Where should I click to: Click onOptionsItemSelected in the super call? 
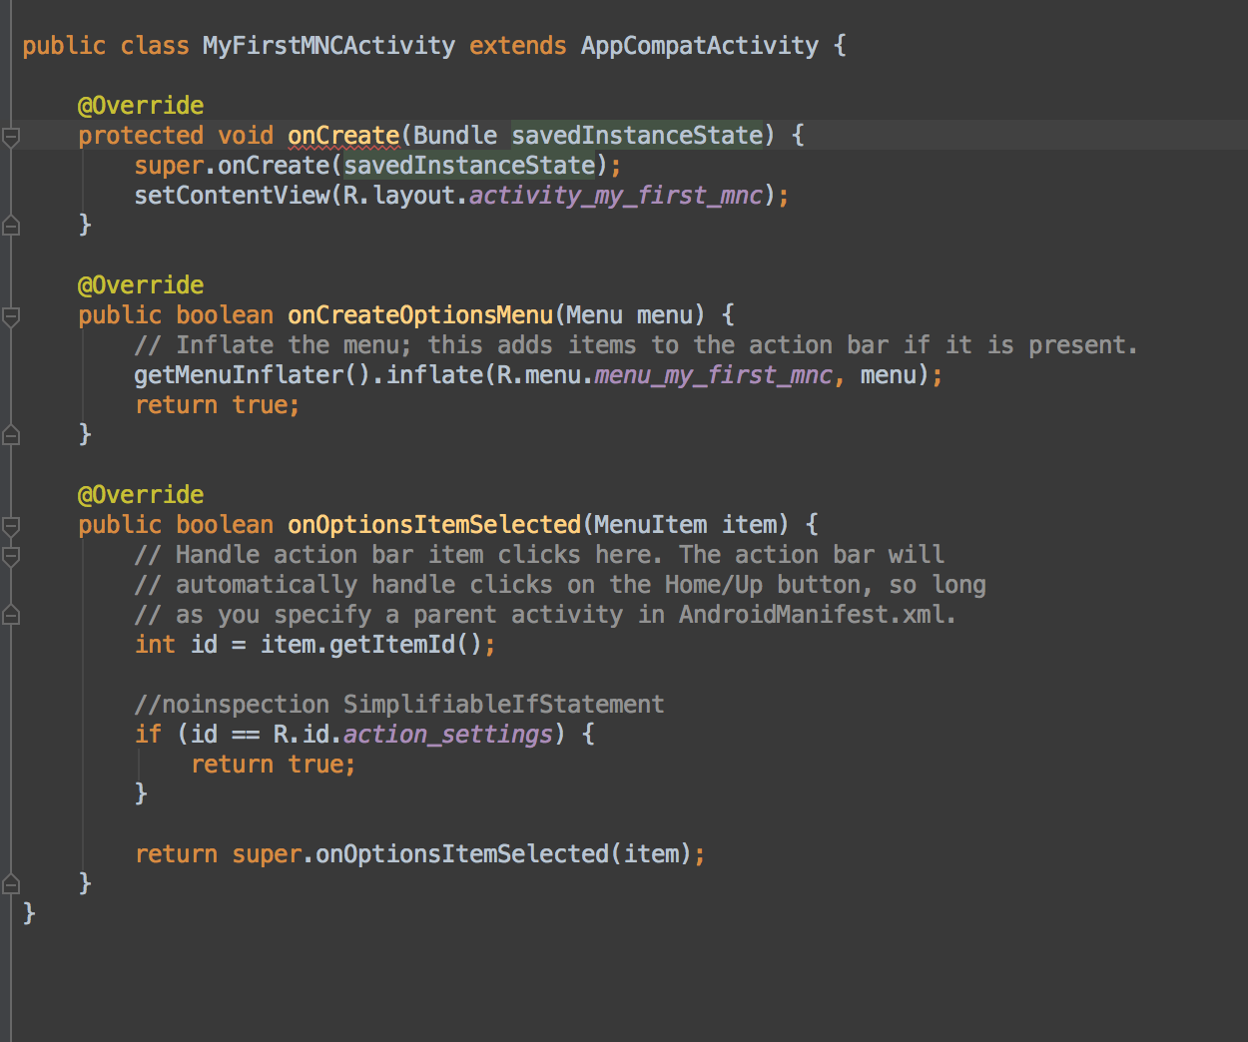(462, 854)
